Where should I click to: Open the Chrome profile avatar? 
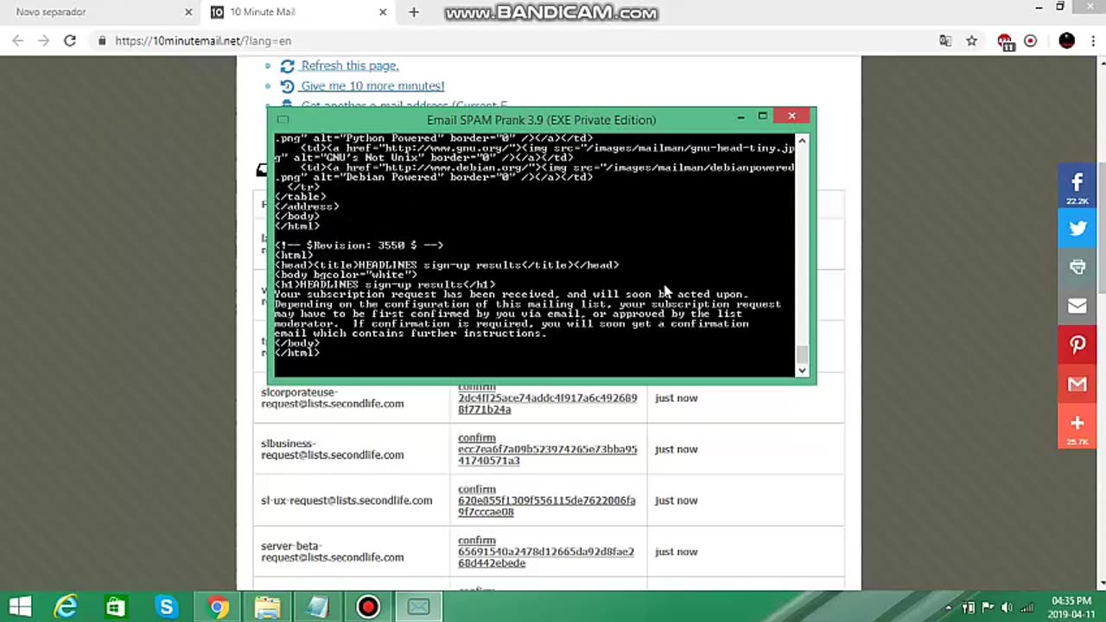[1066, 41]
